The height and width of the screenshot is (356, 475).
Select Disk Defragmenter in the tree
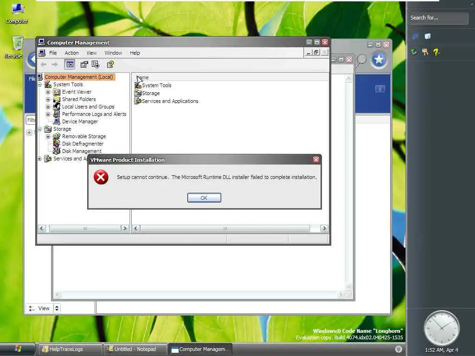(x=83, y=144)
